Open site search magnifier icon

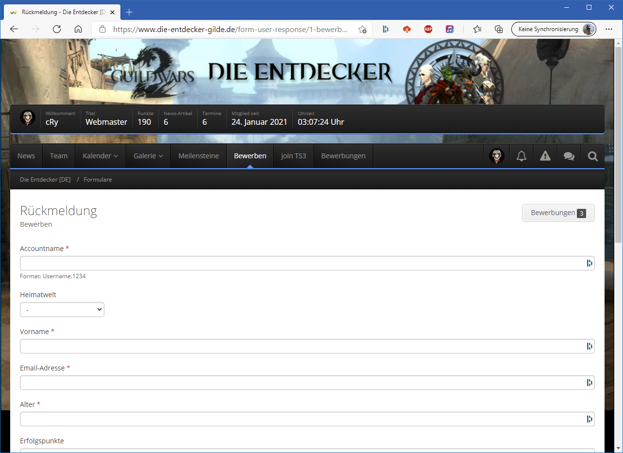[x=593, y=156]
